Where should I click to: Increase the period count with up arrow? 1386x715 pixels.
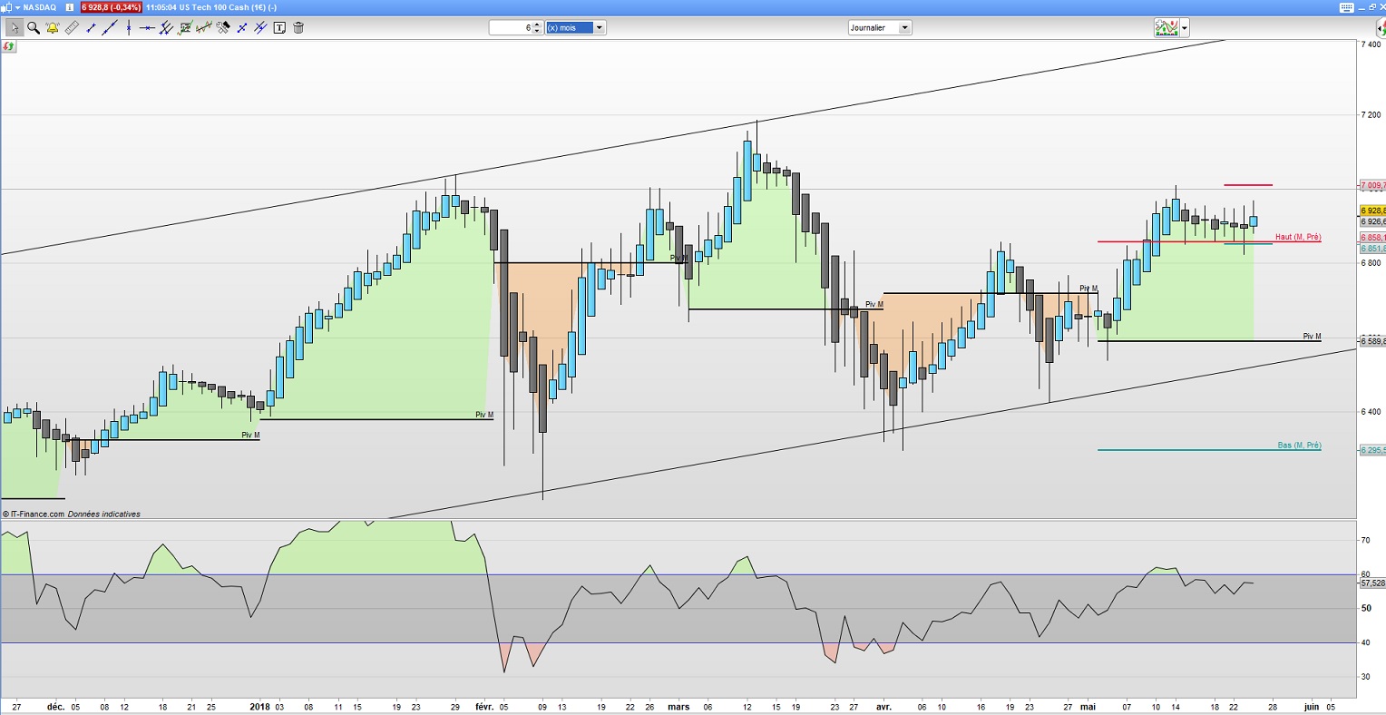538,24
